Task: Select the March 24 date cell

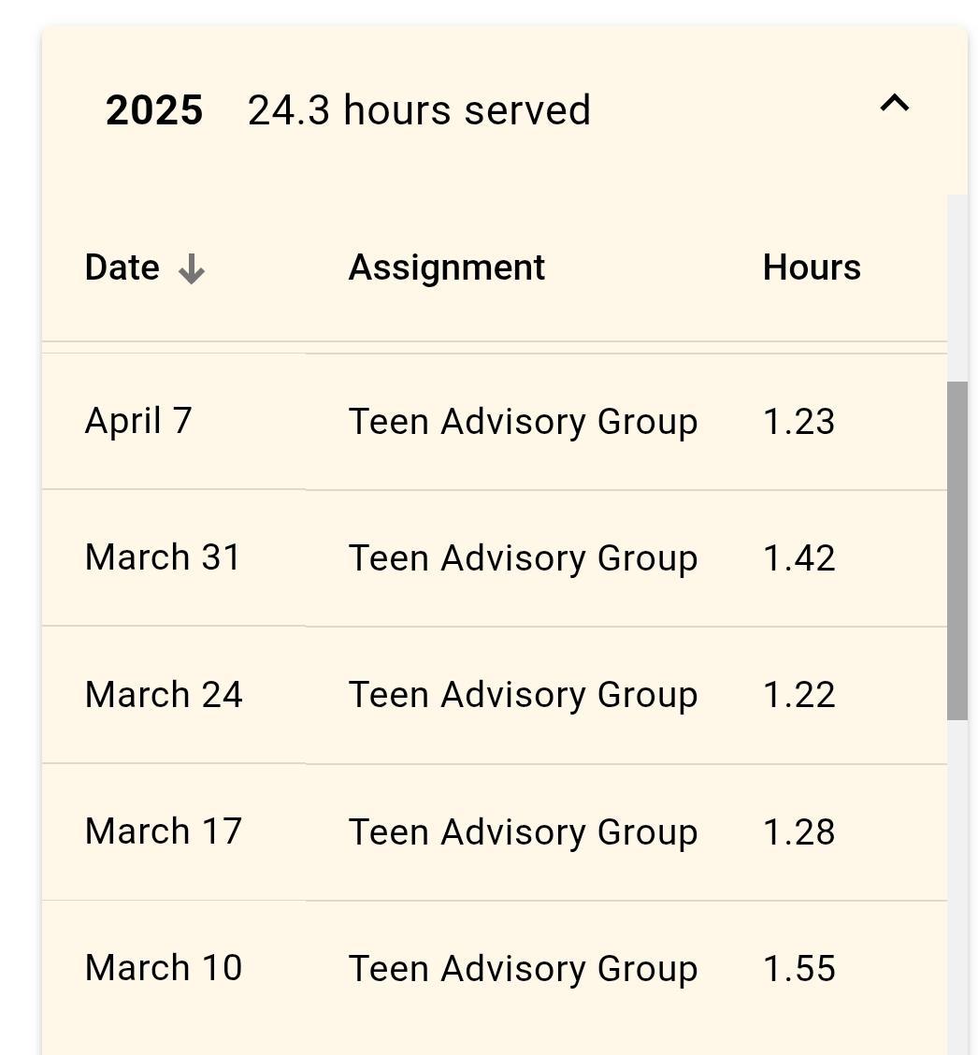Action: point(164,695)
